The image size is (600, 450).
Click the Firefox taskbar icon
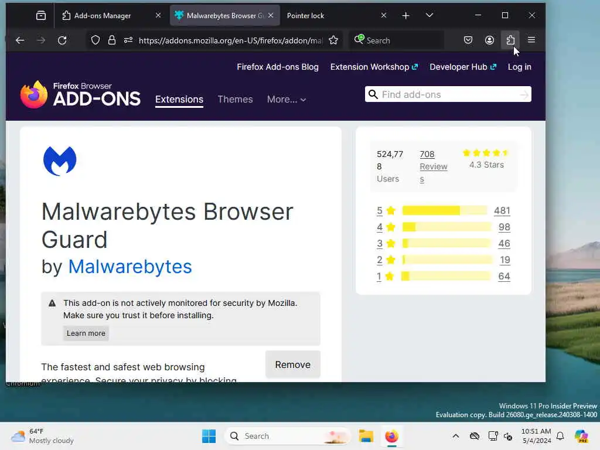pos(391,436)
